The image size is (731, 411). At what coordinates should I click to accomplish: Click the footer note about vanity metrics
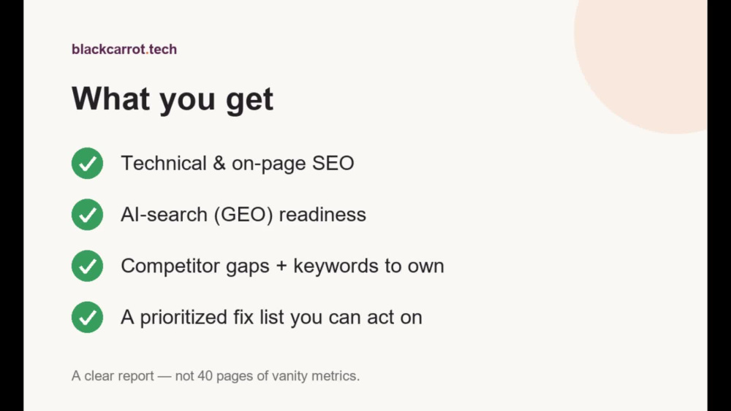pyautogui.click(x=216, y=376)
